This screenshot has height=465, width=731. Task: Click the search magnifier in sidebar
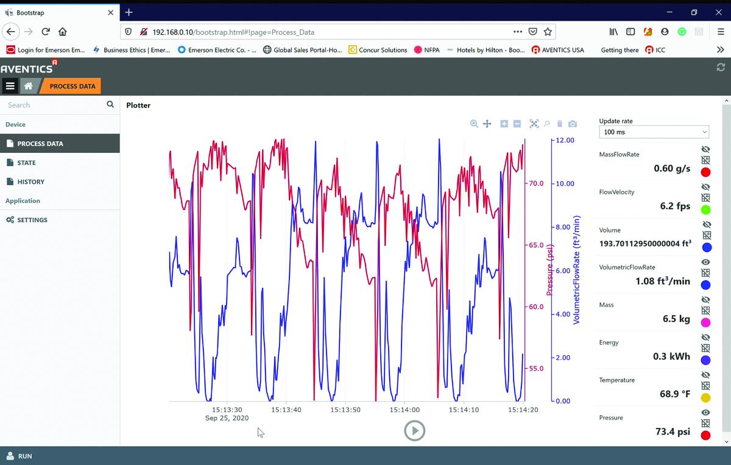pos(110,105)
